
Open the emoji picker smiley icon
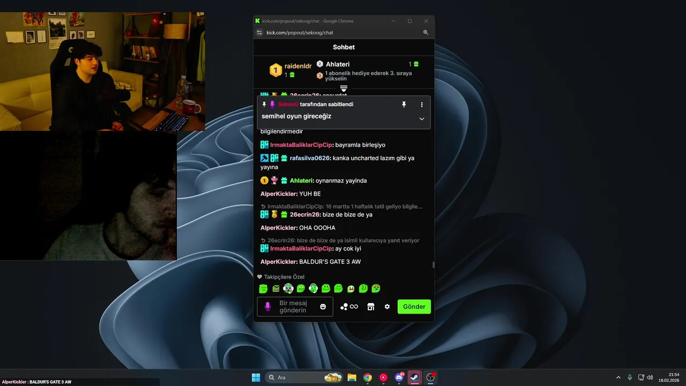click(323, 307)
